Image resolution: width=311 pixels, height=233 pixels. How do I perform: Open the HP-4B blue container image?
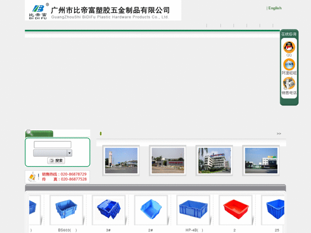[193, 210]
